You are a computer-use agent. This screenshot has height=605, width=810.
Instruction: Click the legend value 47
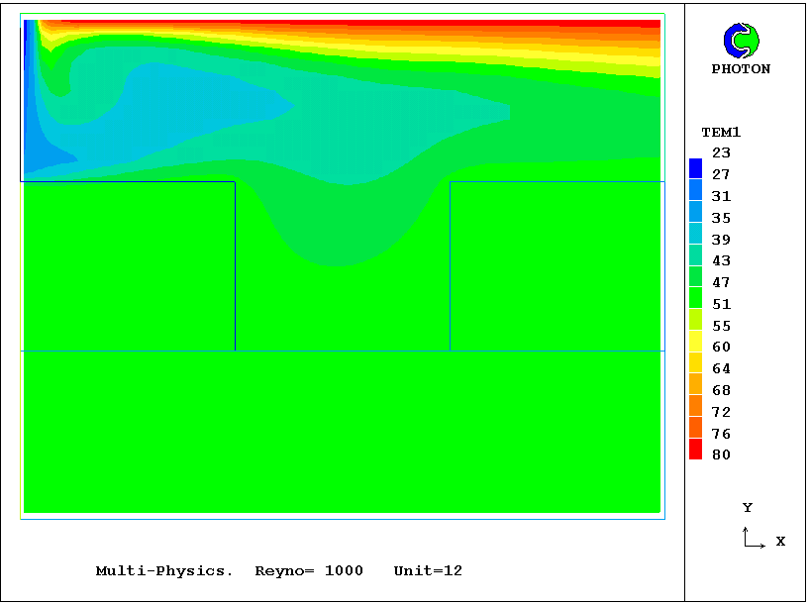721,282
